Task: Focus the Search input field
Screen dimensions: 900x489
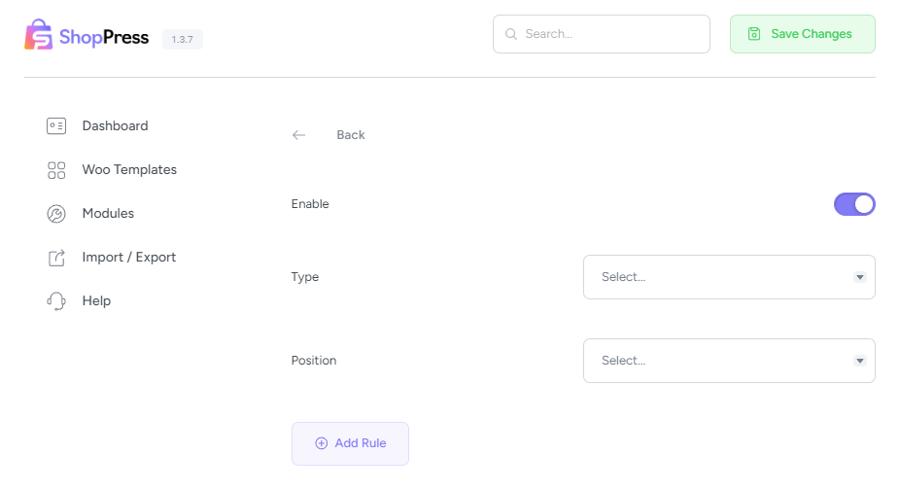Action: 602,34
